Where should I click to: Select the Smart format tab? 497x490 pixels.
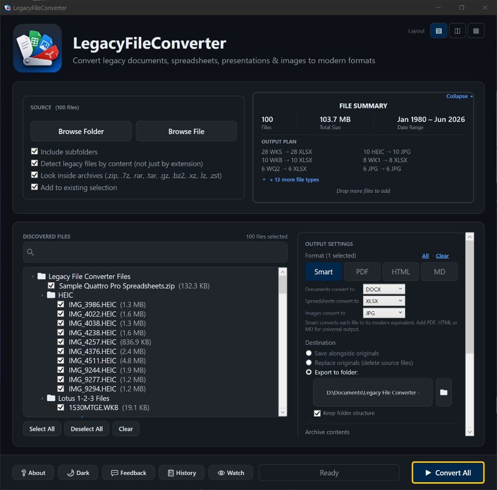click(x=323, y=272)
